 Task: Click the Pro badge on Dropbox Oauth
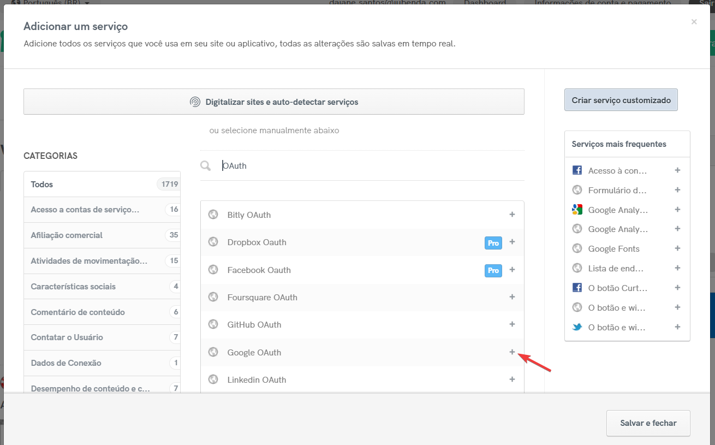[493, 242]
